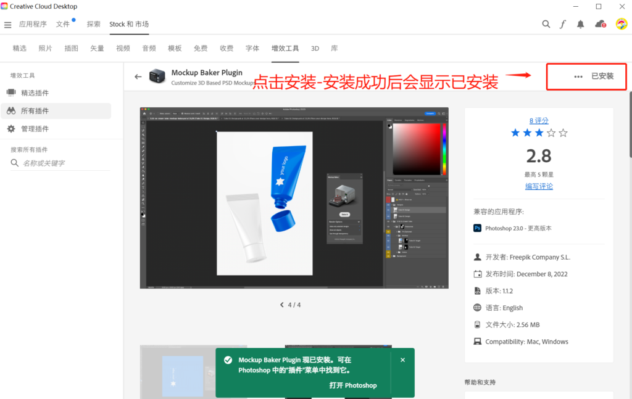Click the Compatibility: Mac, Windows text
The height and width of the screenshot is (399, 632).
526,342
